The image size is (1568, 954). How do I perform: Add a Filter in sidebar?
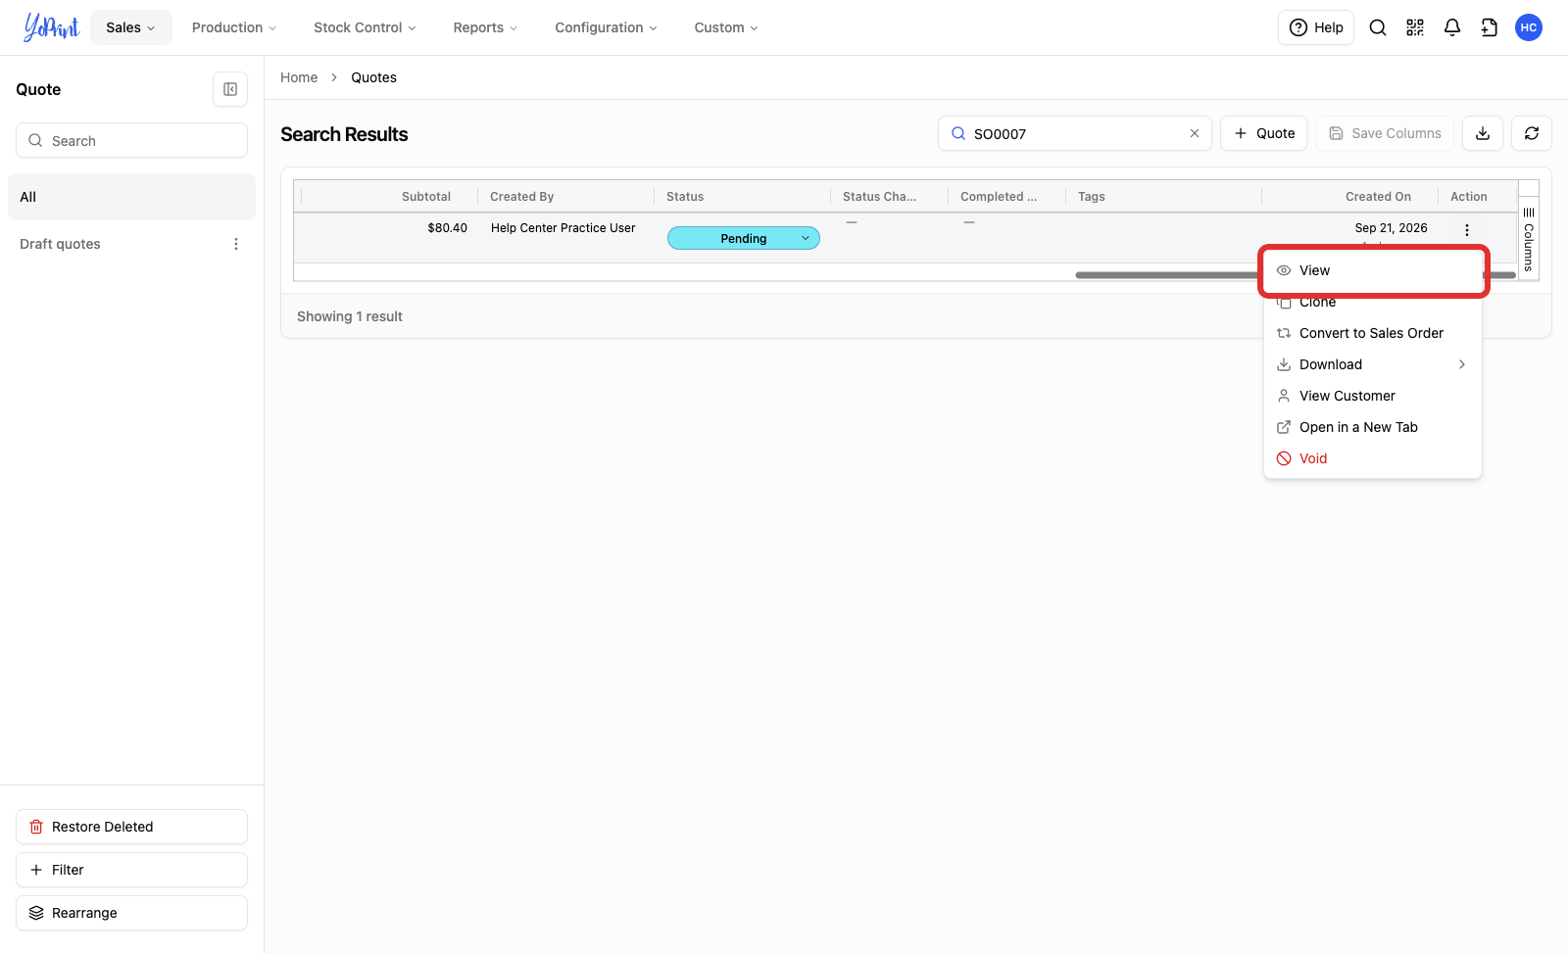[x=131, y=870]
